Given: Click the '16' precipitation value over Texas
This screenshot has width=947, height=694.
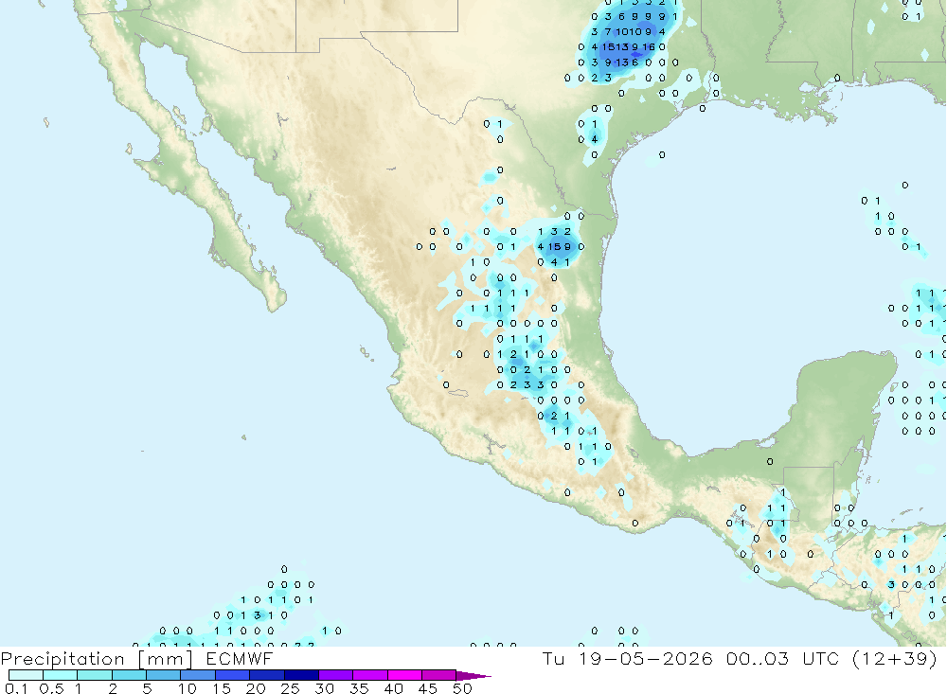Looking at the screenshot, I should pyautogui.click(x=648, y=47).
